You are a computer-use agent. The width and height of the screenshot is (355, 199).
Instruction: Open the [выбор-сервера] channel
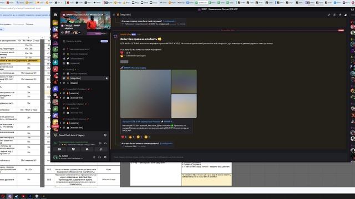point(85,74)
